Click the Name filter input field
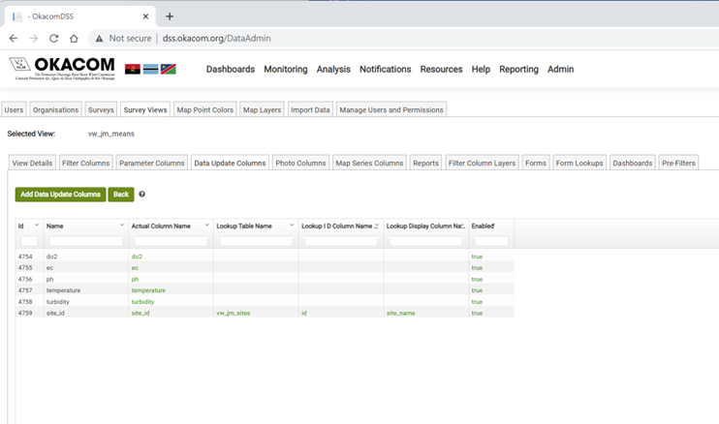The height and width of the screenshot is (424, 719). (x=85, y=241)
